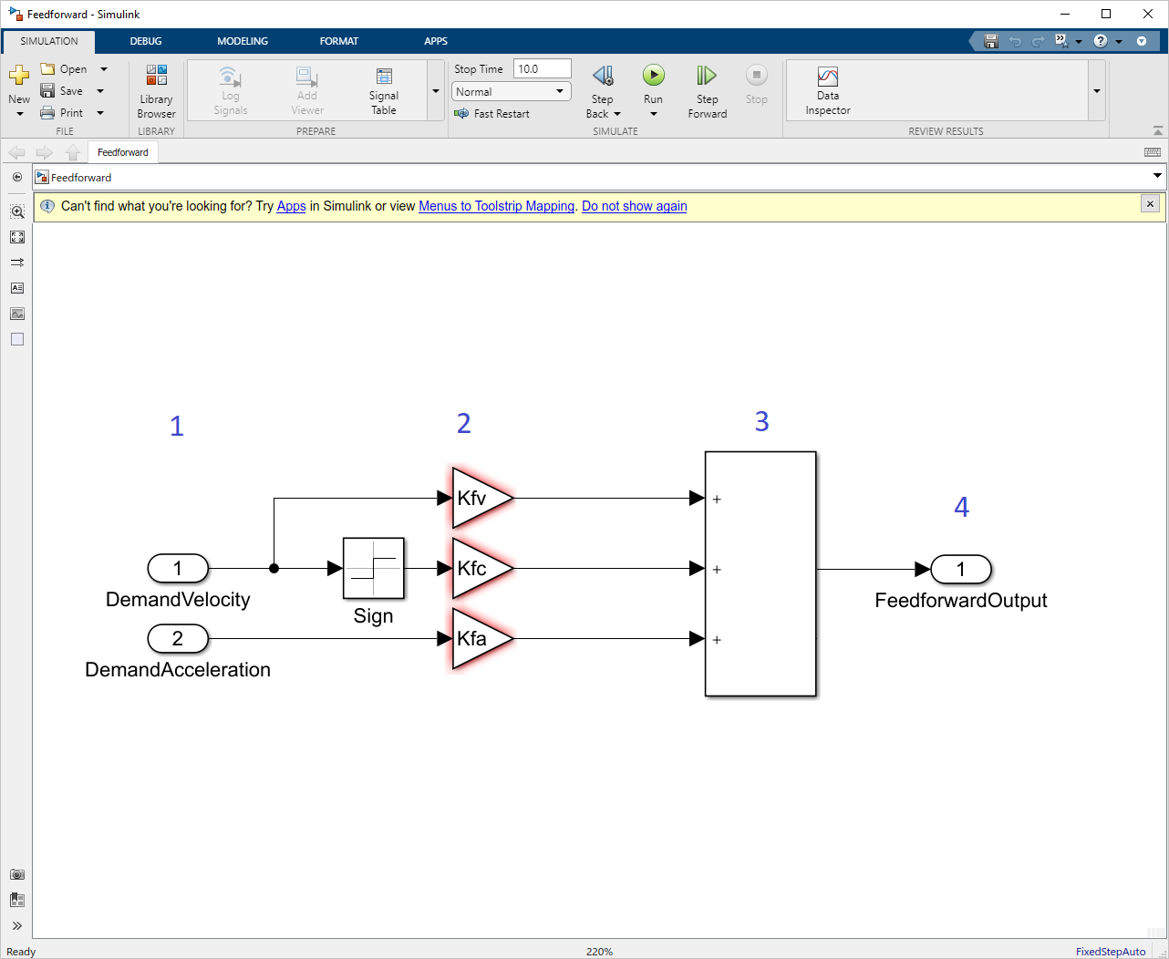Click the undo arrow in quick access toolbar
The image size is (1169, 959).
pos(1015,41)
